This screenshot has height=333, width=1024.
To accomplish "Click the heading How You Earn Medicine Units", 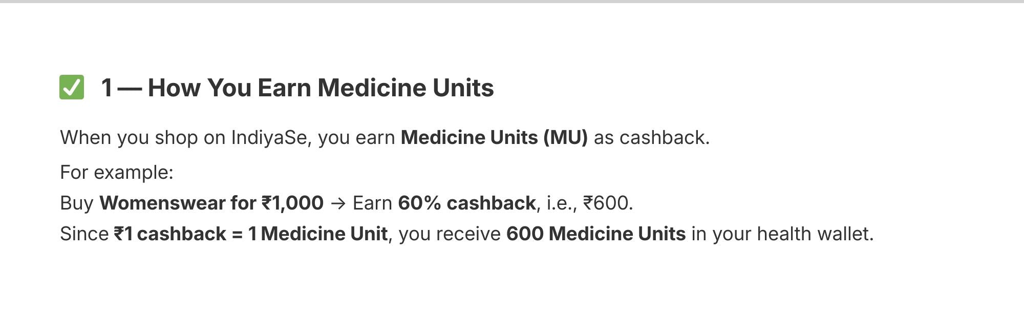I will pos(321,88).
